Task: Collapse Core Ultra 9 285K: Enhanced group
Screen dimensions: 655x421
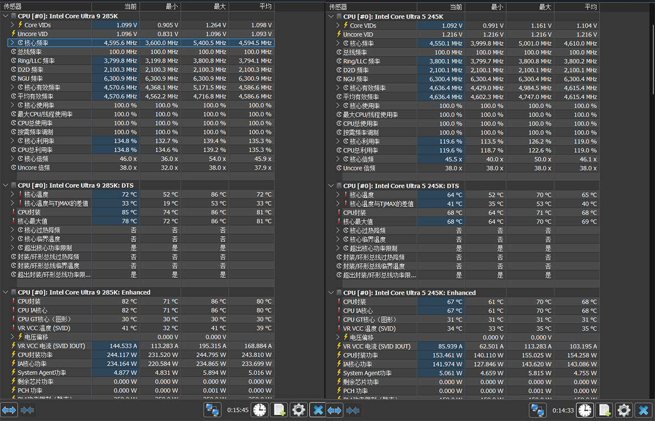Action: pyautogui.click(x=6, y=293)
